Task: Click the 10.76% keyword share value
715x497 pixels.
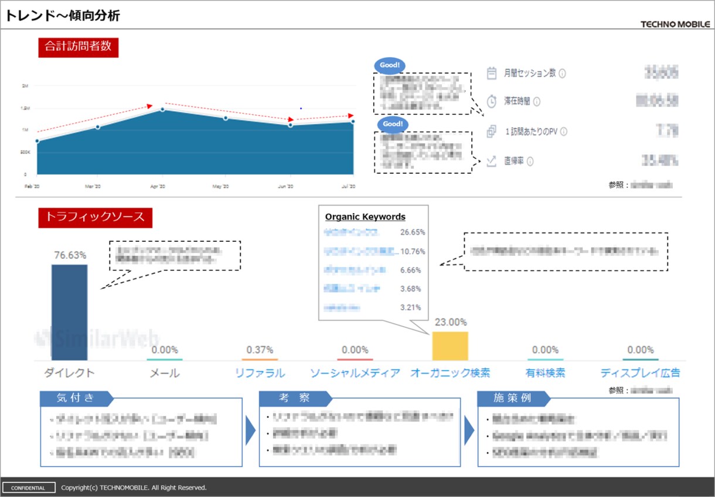Action: (x=413, y=251)
